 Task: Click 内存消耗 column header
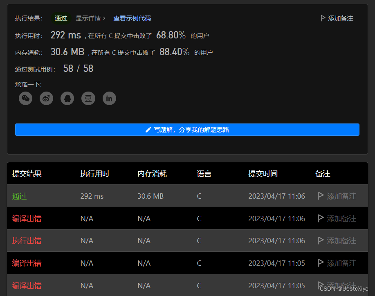[x=152, y=174]
